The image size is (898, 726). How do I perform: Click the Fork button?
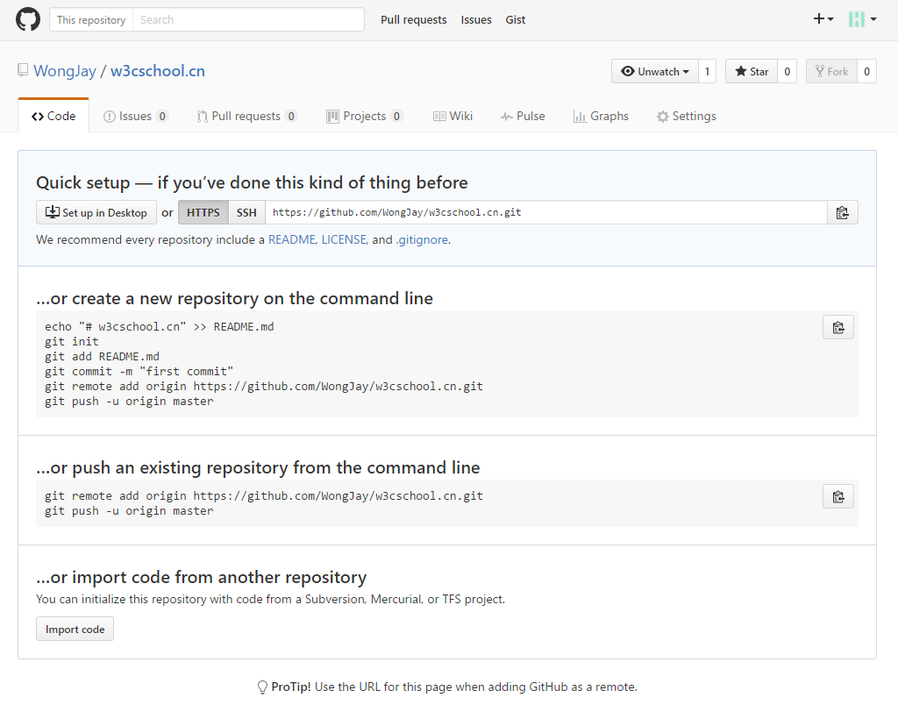830,72
